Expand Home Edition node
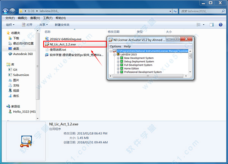Viewport: 228px width, 164px height. [x=118, y=68]
